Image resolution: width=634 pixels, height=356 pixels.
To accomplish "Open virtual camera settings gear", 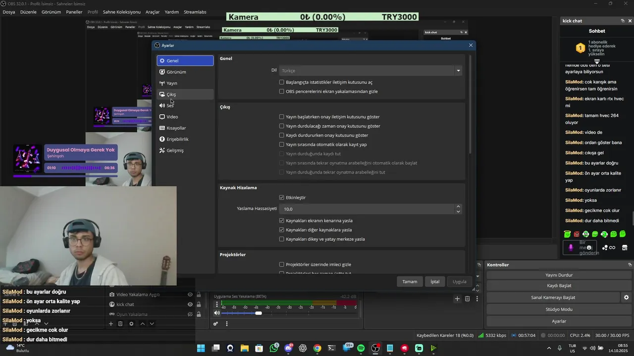I will click(x=626, y=298).
